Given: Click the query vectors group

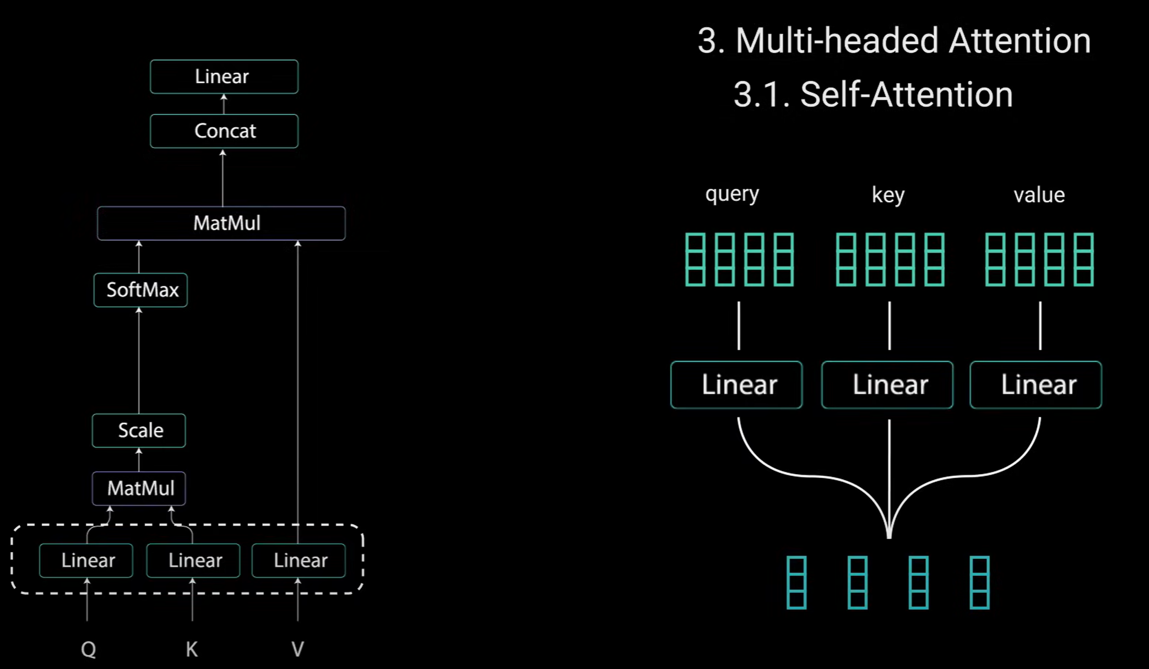Looking at the screenshot, I should [x=739, y=259].
